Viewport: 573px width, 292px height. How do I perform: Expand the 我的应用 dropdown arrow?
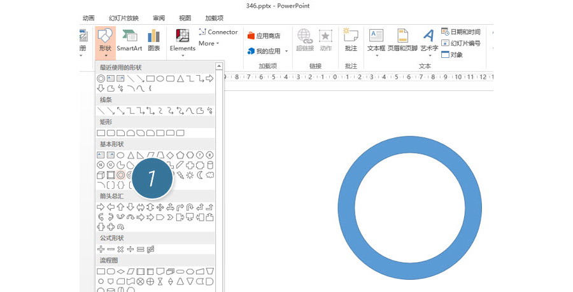click(286, 52)
